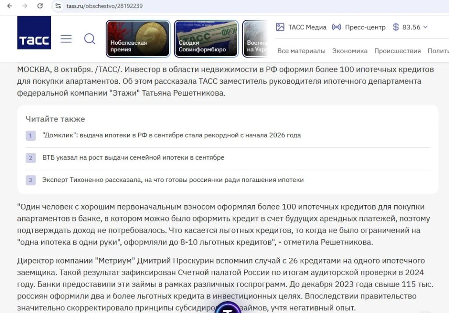Screen dimensions: 449x313
Task: Open the Нобелевская премия story card
Action: (x=138, y=39)
